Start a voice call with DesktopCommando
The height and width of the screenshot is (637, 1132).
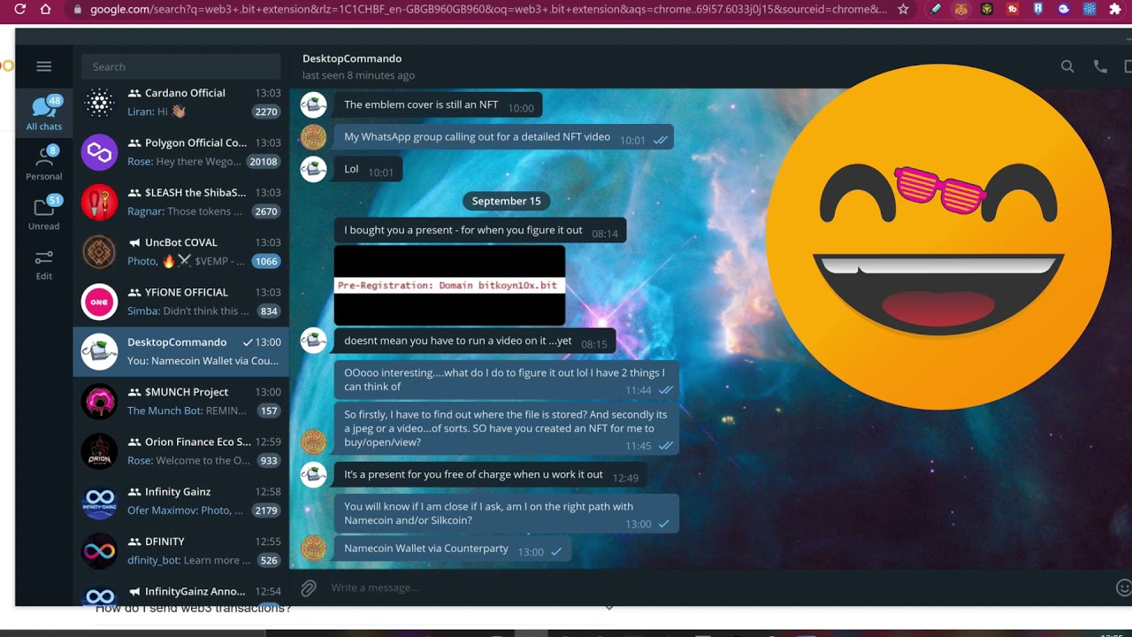coord(1100,66)
